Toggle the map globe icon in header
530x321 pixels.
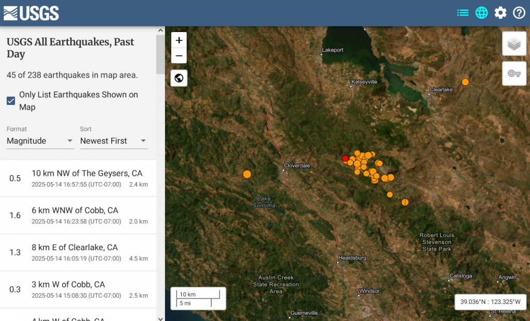pyautogui.click(x=482, y=13)
